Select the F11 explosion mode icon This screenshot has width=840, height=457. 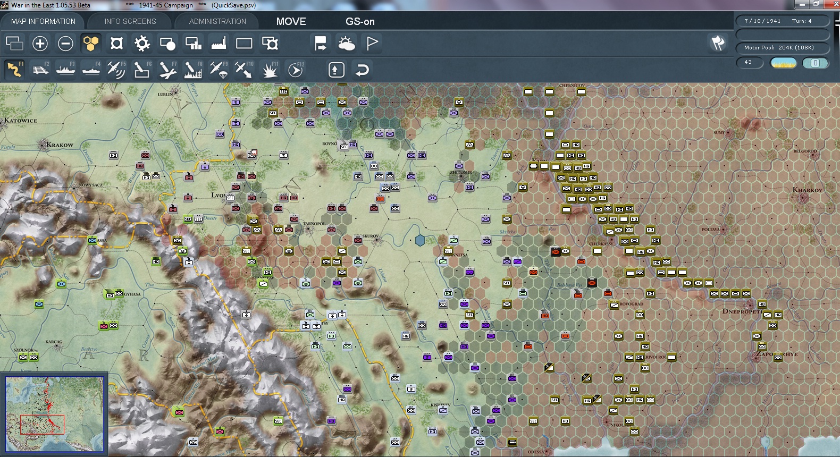click(270, 70)
